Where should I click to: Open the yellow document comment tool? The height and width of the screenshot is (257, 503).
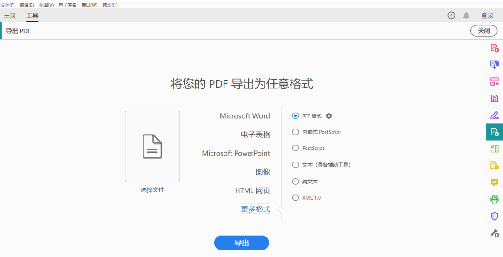click(x=494, y=165)
